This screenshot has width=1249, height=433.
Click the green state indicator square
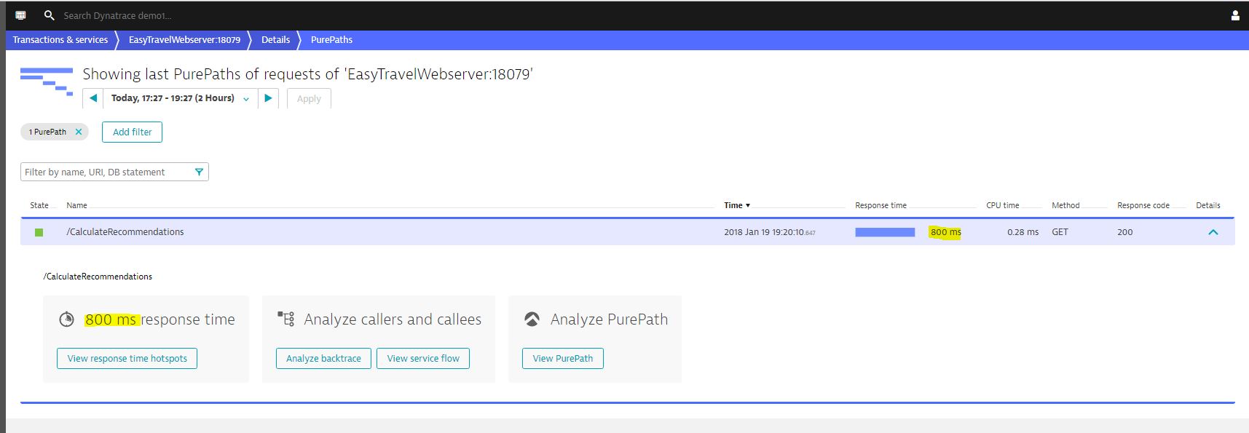pyautogui.click(x=39, y=232)
